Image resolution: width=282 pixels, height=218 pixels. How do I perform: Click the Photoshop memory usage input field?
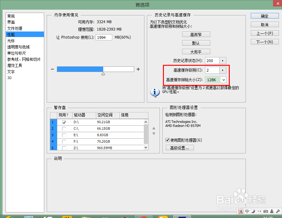(x=104, y=37)
